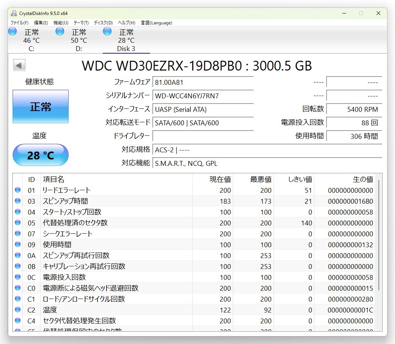Click the status dot of row C4 セクタ代替処理発生回数
Screen dimensions: 395x344
point(18,320)
